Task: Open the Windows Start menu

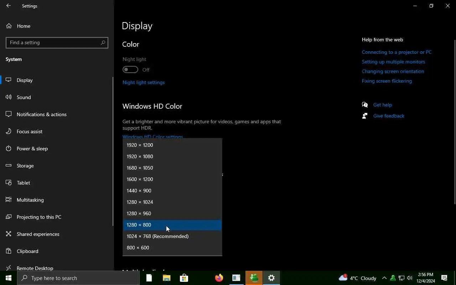Action: (x=9, y=278)
